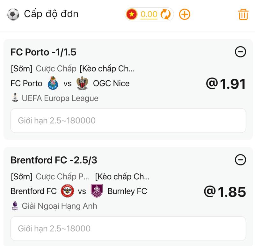Click the Vietnam flag currency icon

pyautogui.click(x=132, y=14)
